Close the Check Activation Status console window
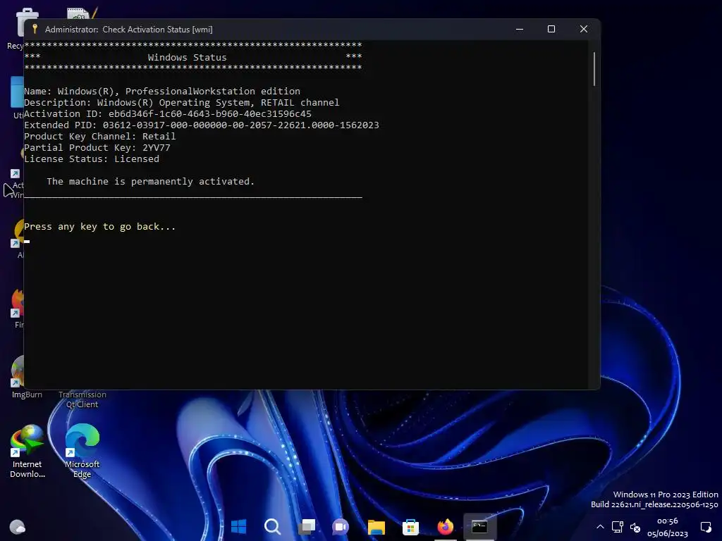The image size is (722, 541). (x=583, y=29)
